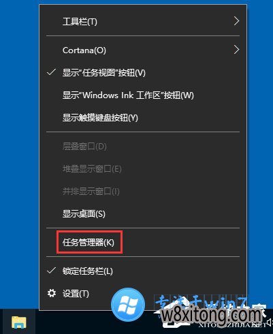Image resolution: width=273 pixels, height=334 pixels.
Task: Click the speaker icon in system tray
Action: 270,322
